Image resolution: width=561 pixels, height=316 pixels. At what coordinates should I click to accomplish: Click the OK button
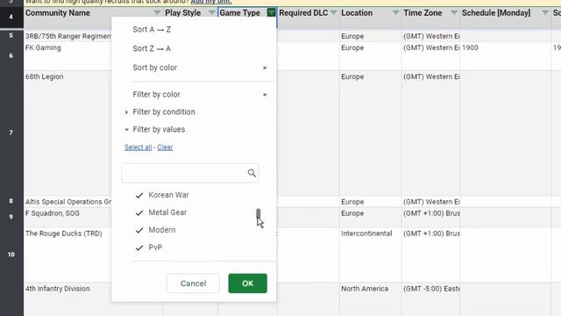pos(247,284)
